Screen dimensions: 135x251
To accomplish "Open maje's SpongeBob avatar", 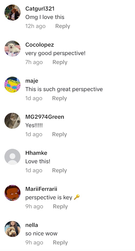I will point(12,85).
